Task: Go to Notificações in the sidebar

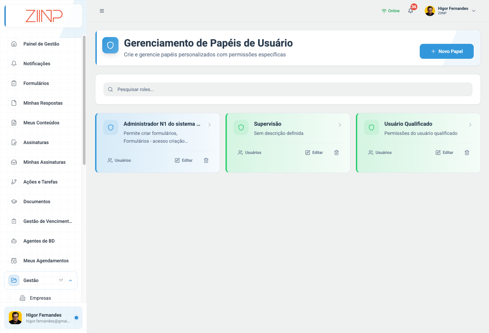Action: 41,64
